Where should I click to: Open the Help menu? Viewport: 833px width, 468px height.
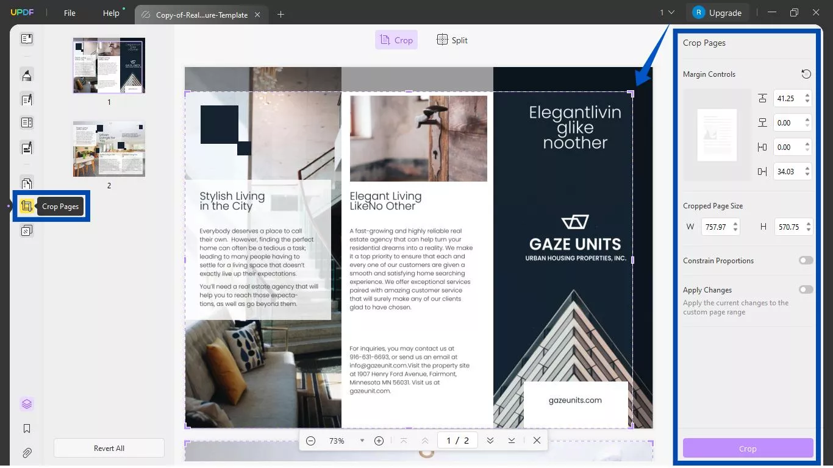tap(111, 13)
